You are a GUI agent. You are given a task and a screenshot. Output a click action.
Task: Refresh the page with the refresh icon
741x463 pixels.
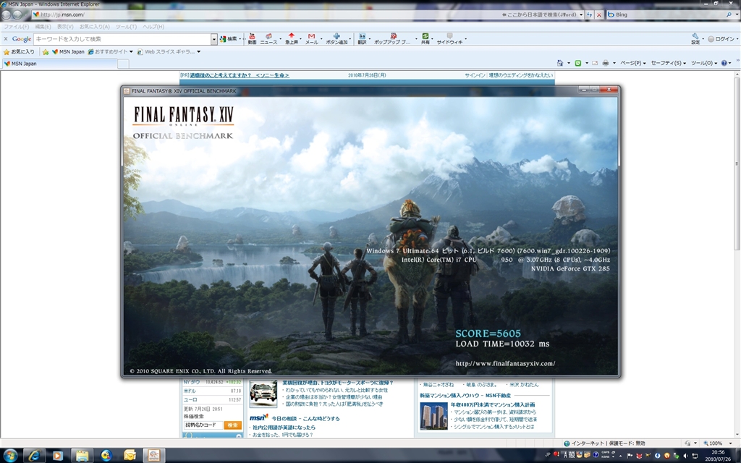(589, 14)
